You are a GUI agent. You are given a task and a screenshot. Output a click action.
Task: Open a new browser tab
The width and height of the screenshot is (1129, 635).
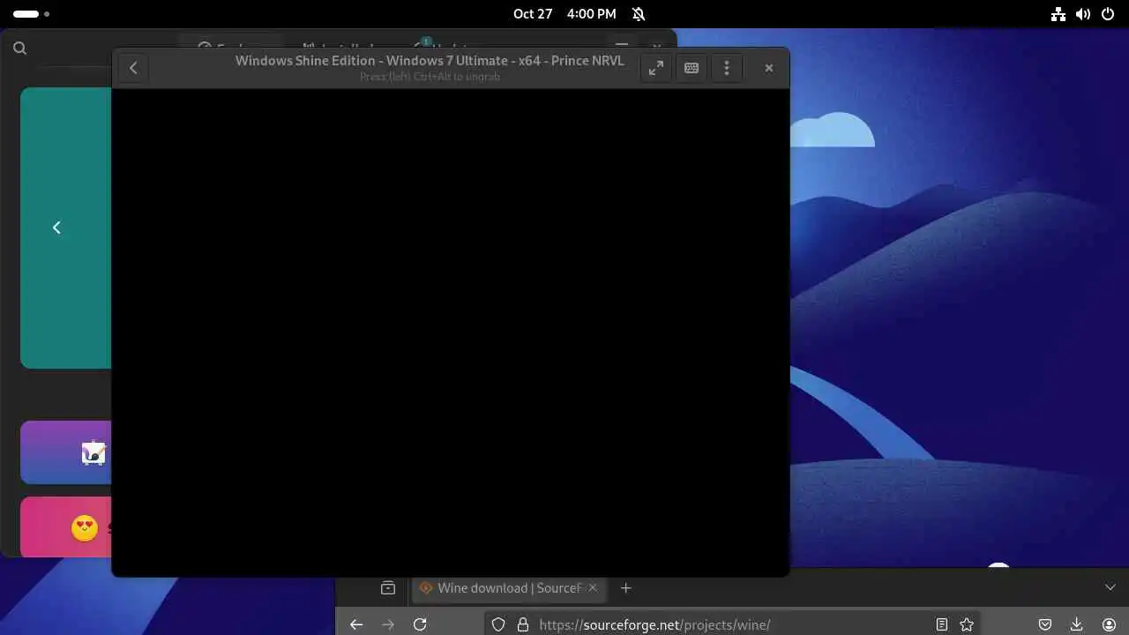click(x=625, y=588)
